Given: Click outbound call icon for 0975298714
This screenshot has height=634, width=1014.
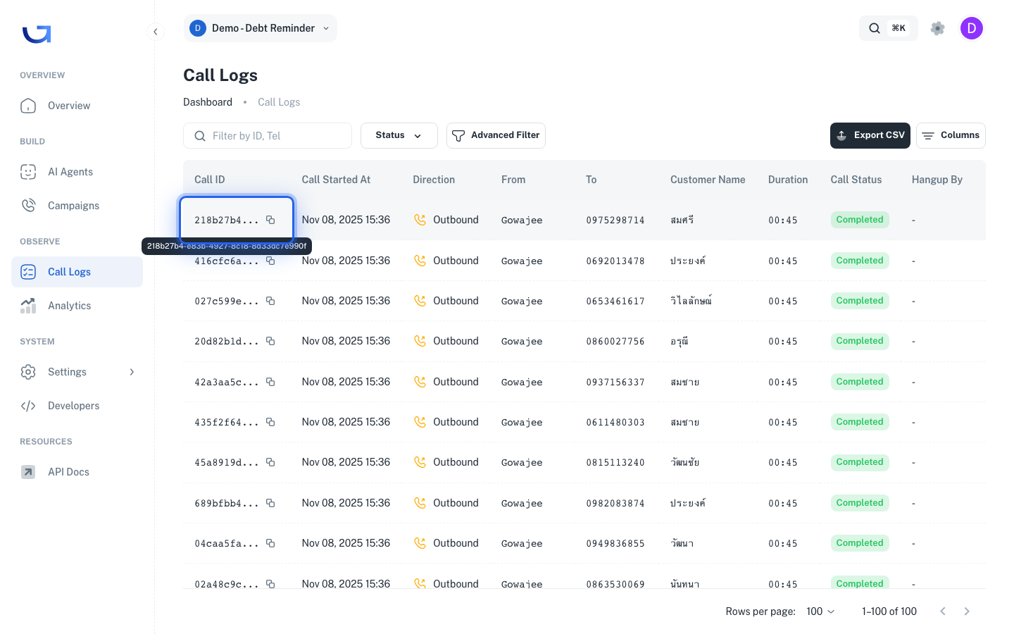Looking at the screenshot, I should click(x=420, y=220).
